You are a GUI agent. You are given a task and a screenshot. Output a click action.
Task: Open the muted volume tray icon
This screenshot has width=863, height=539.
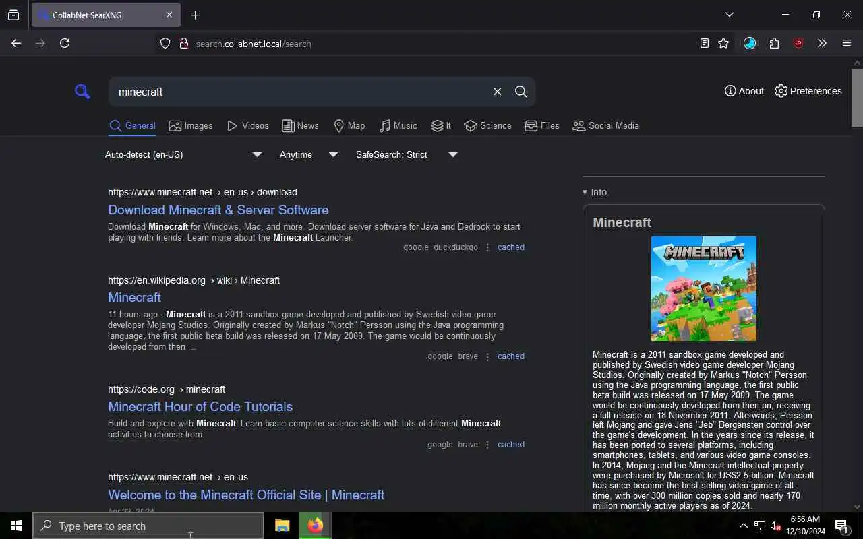point(775,526)
